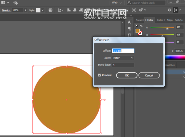Click the Miter limit field
Screen dimensions: 185x137
123,65
